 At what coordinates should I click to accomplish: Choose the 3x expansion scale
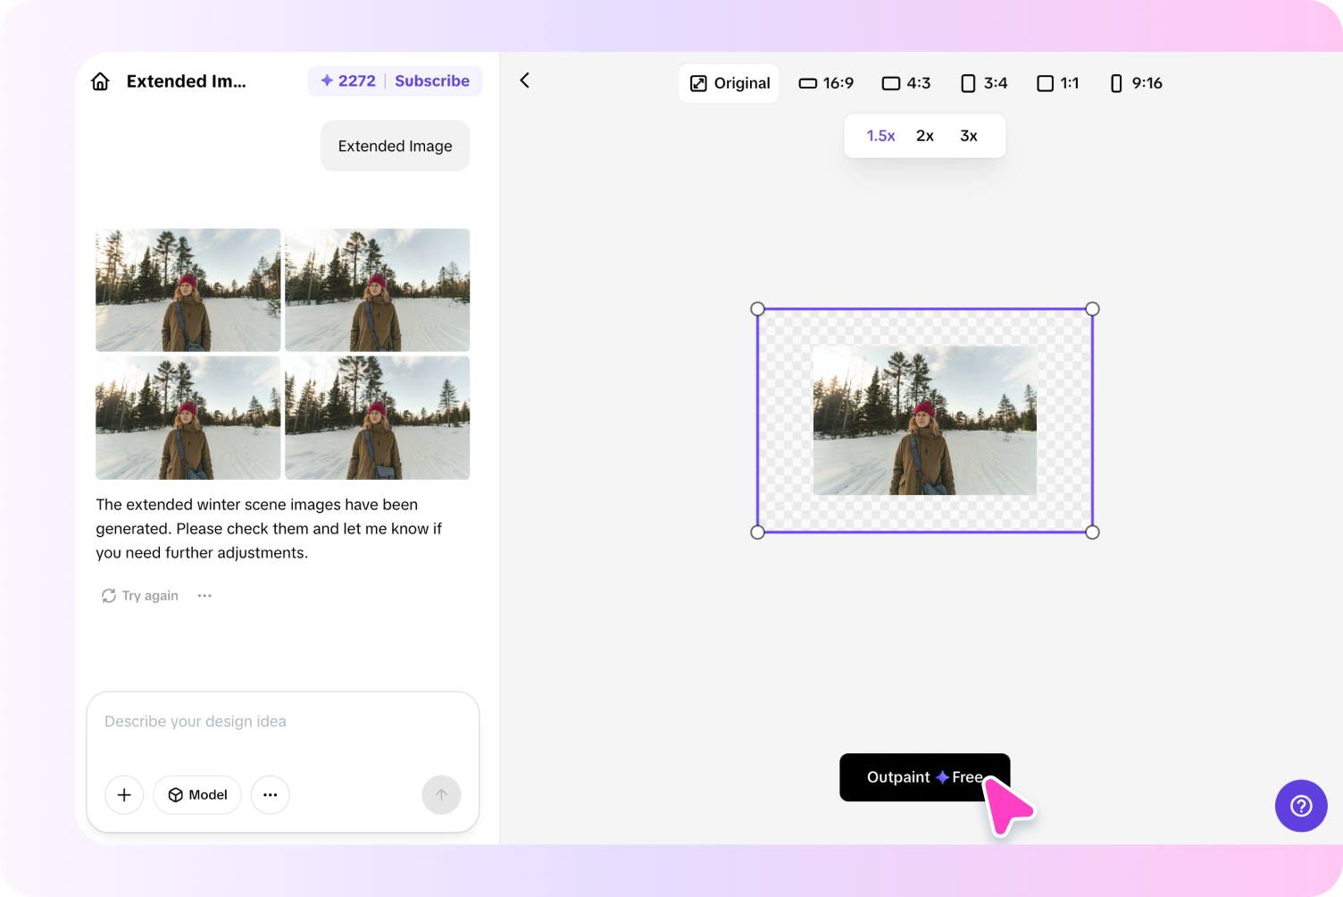tap(968, 136)
